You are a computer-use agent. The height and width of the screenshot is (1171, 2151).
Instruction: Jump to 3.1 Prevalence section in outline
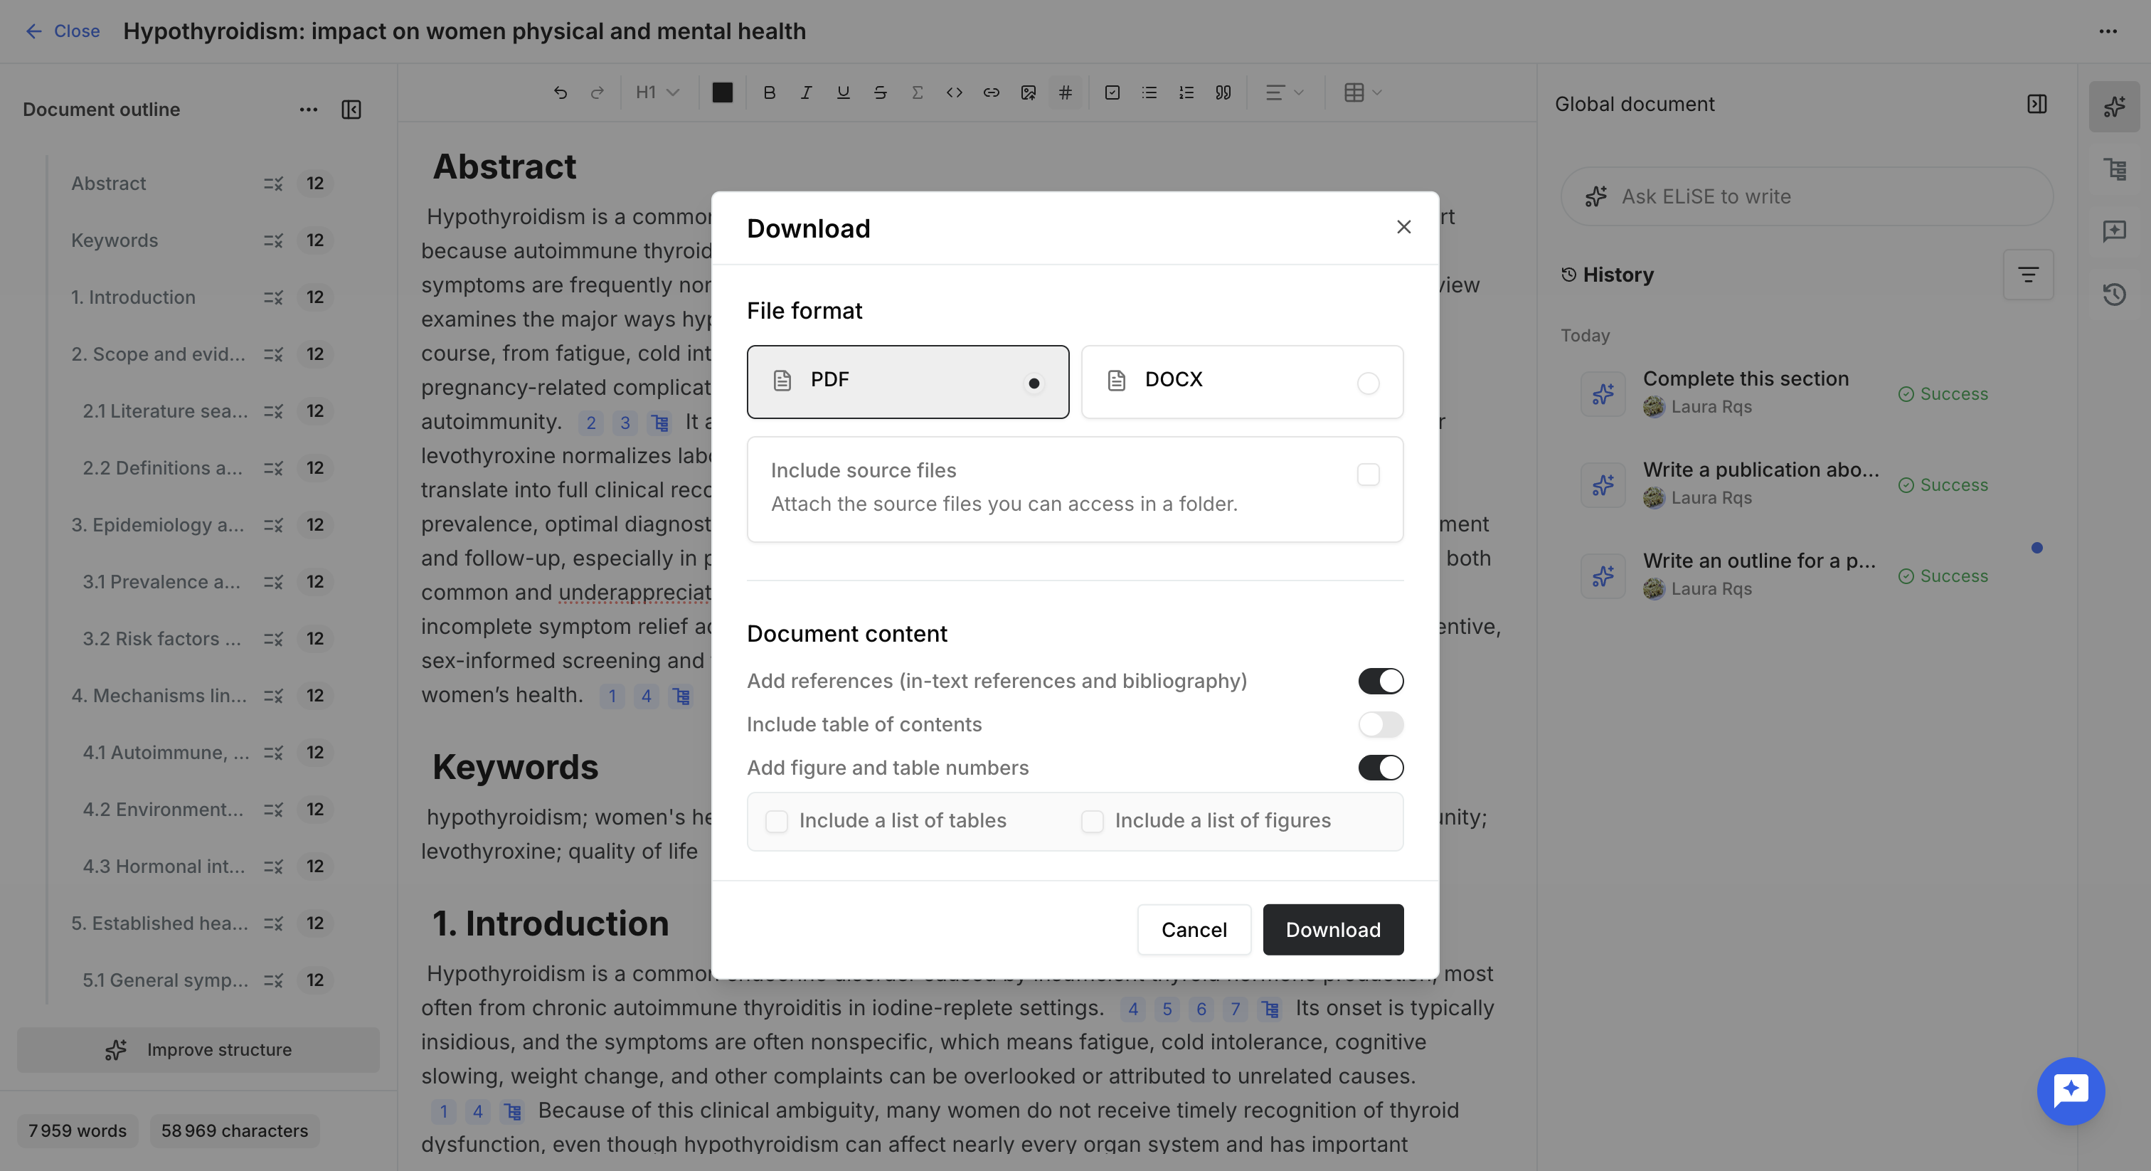(x=161, y=582)
